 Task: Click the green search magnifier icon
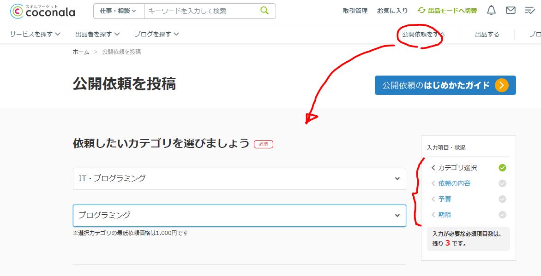pyautogui.click(x=264, y=11)
